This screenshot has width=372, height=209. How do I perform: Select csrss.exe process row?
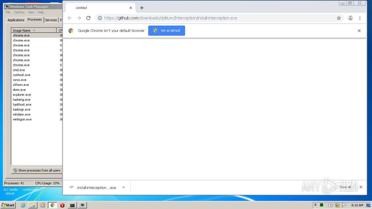(x=37, y=80)
